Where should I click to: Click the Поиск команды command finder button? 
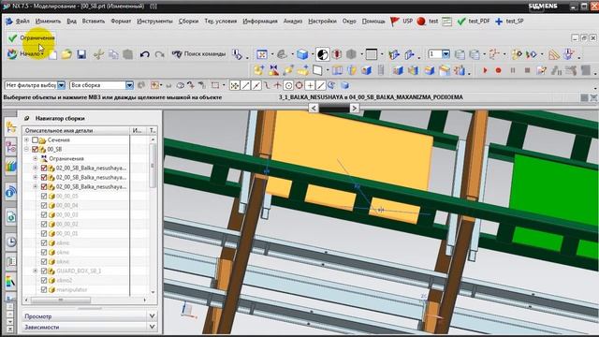coord(199,54)
